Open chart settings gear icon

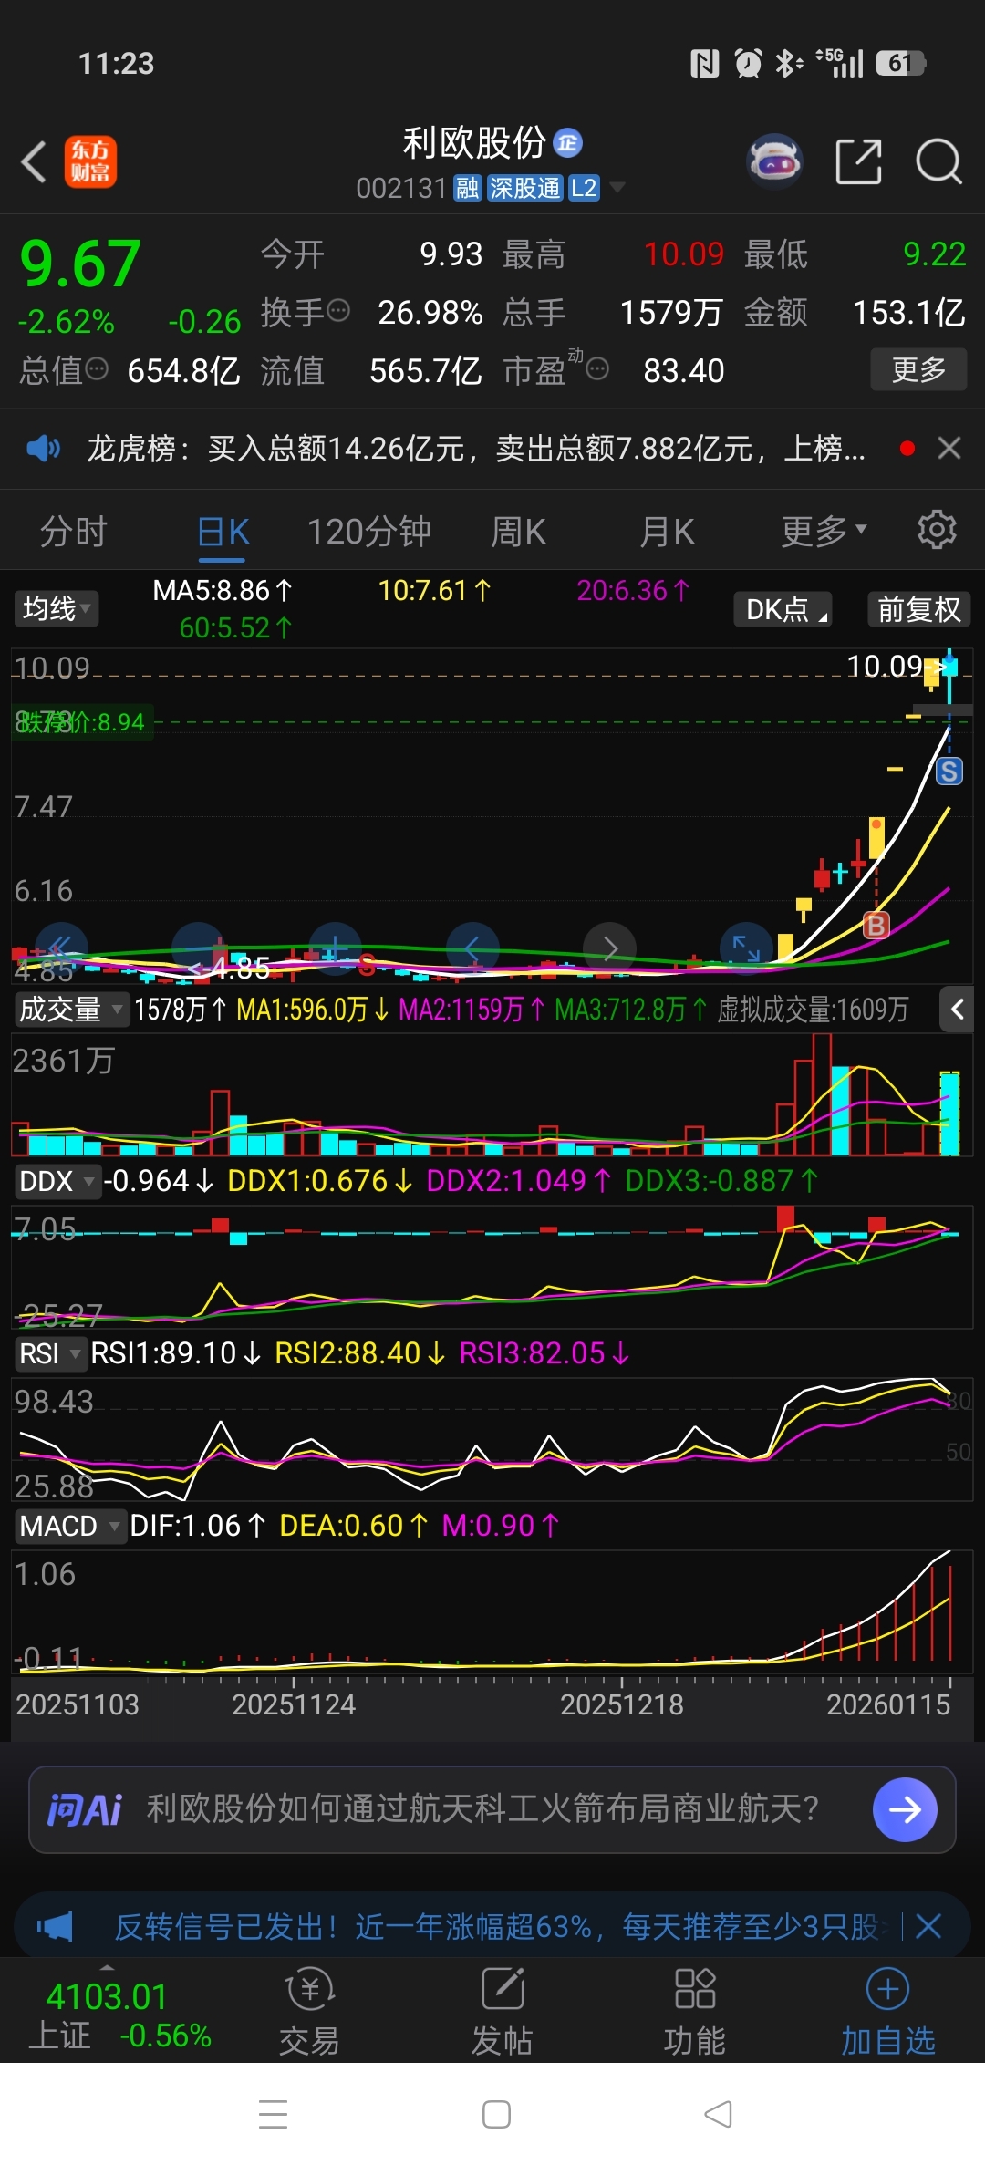tap(937, 529)
